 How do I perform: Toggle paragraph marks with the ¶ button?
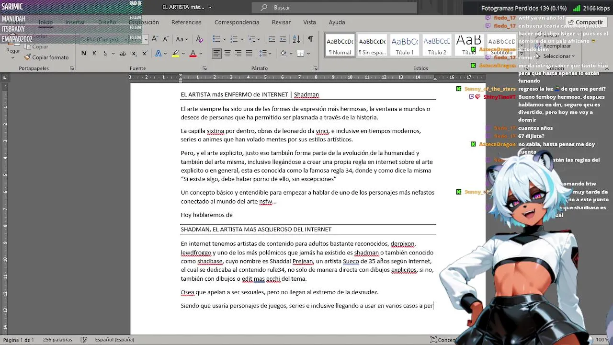pos(310,39)
